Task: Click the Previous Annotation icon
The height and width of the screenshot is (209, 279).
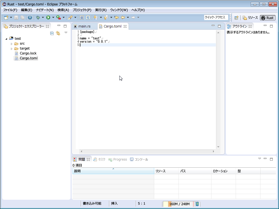Action: click(x=106, y=17)
